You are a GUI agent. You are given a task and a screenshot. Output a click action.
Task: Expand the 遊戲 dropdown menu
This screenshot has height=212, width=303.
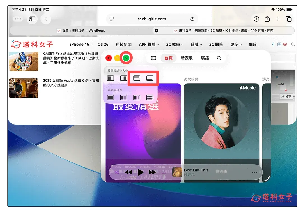(x=196, y=44)
